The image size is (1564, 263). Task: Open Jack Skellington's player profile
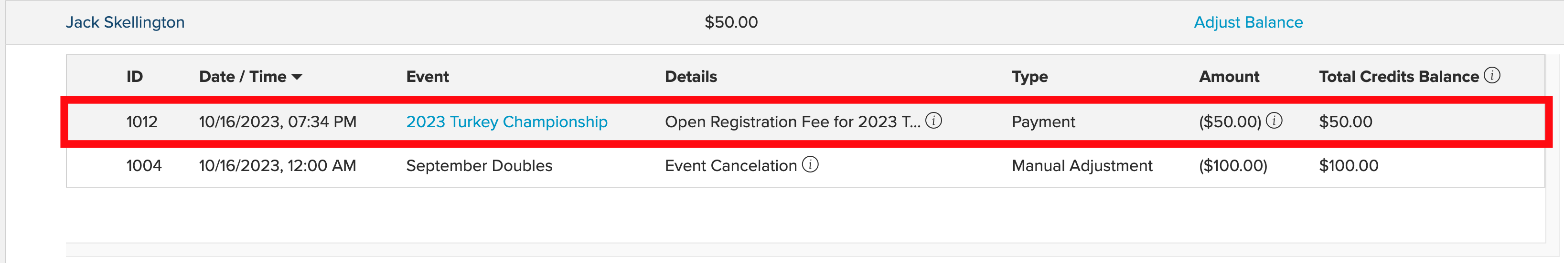click(x=125, y=22)
